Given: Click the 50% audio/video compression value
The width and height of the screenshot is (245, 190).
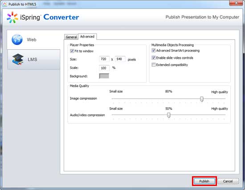Looking at the screenshot, I should point(169,109).
